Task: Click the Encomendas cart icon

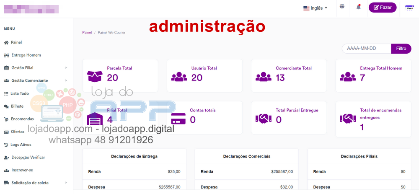Action: pos(6,119)
